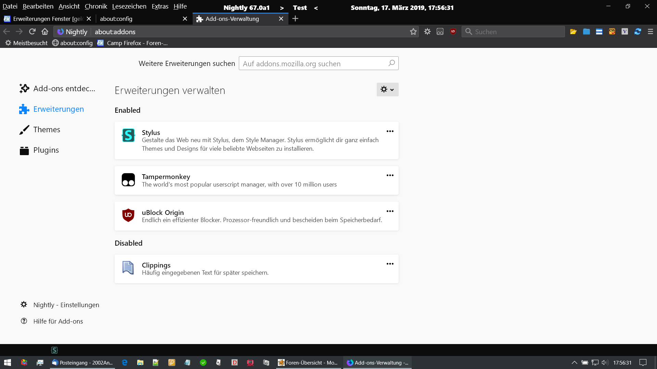Click the uBlock Origin toolbar icon
This screenshot has height=369, width=657.
(x=453, y=31)
